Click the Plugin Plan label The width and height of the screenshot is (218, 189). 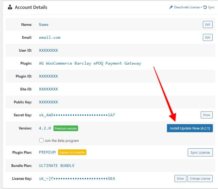[x=22, y=152]
